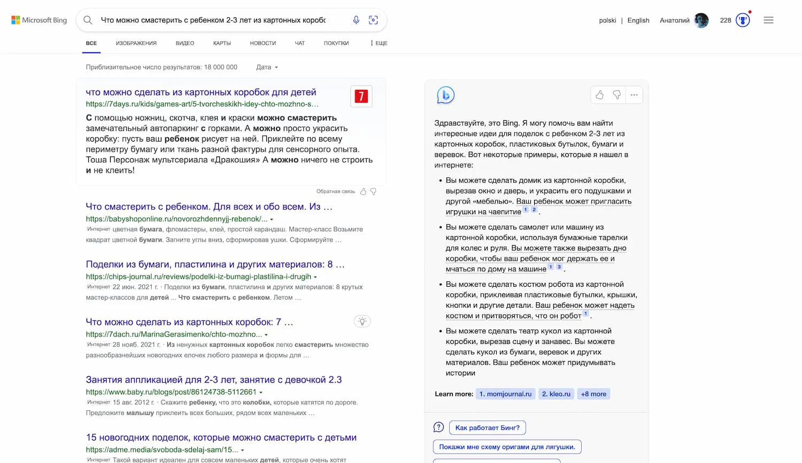Like the 7days.ru featured snippet

[364, 191]
